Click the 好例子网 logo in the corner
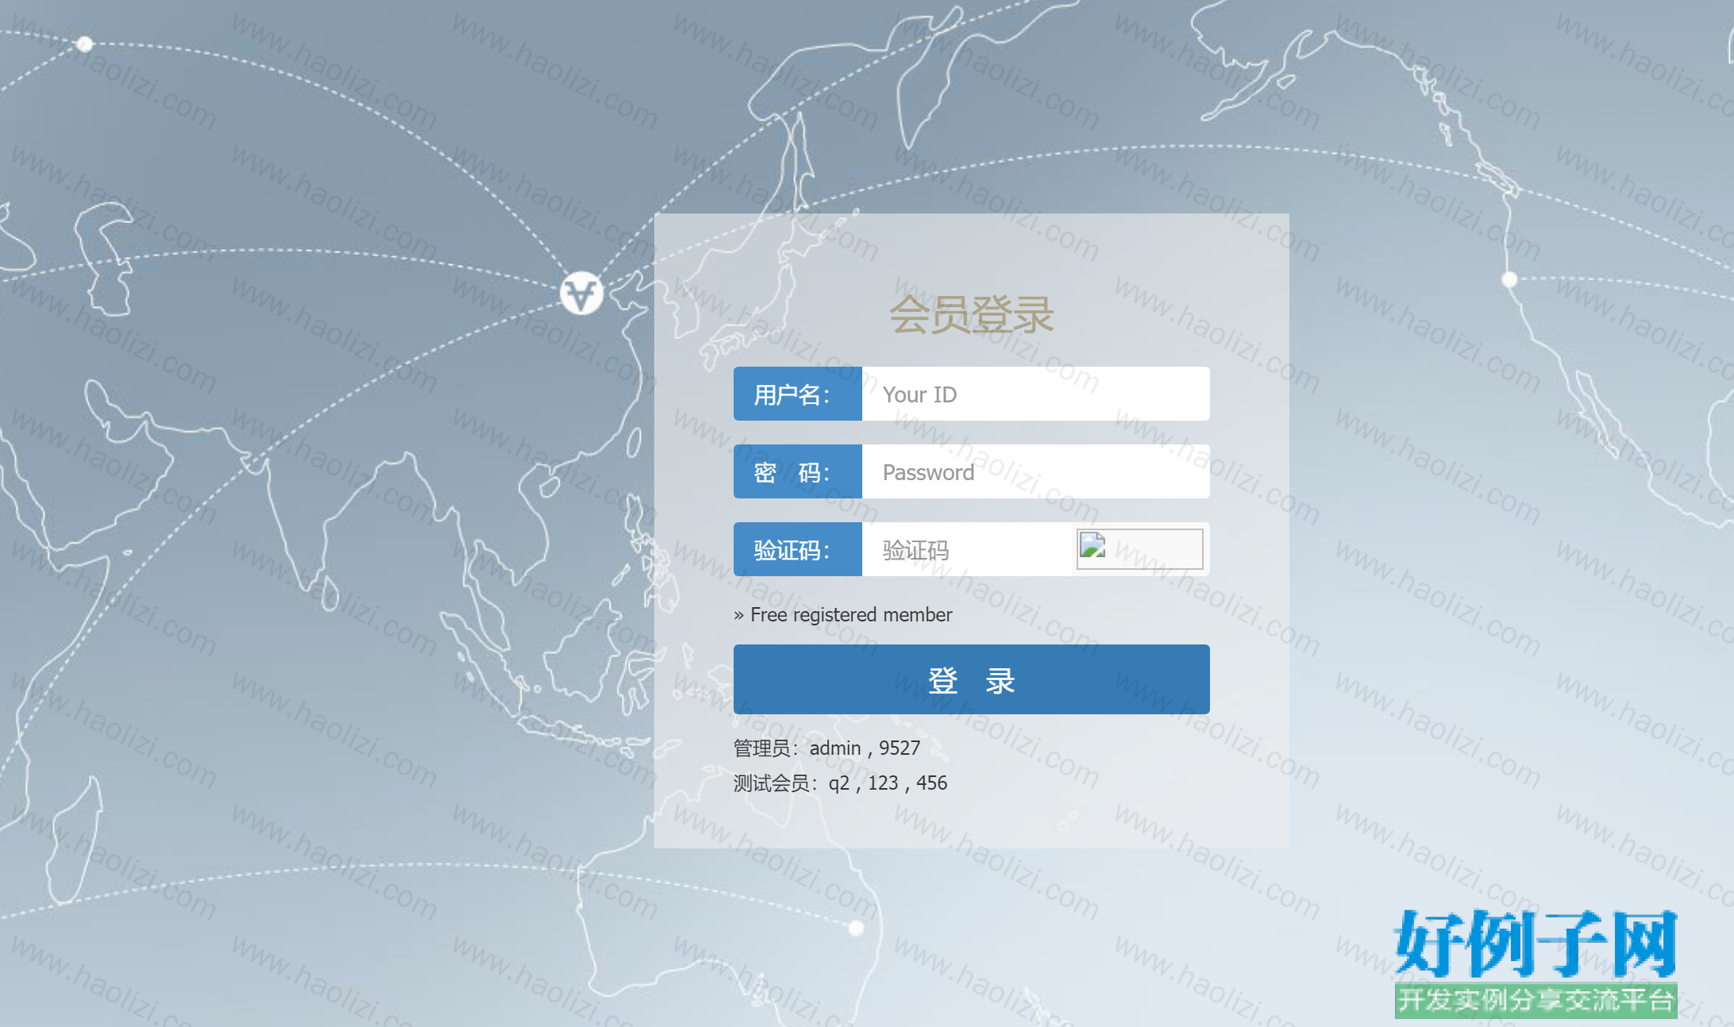 tap(1536, 963)
